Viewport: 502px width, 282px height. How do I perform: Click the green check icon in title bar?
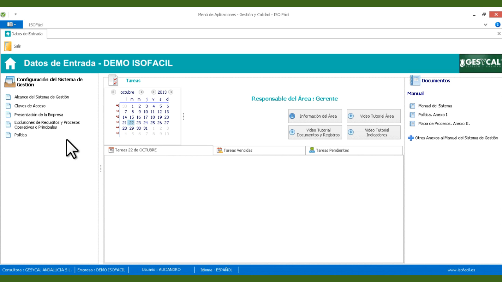click(x=3, y=15)
